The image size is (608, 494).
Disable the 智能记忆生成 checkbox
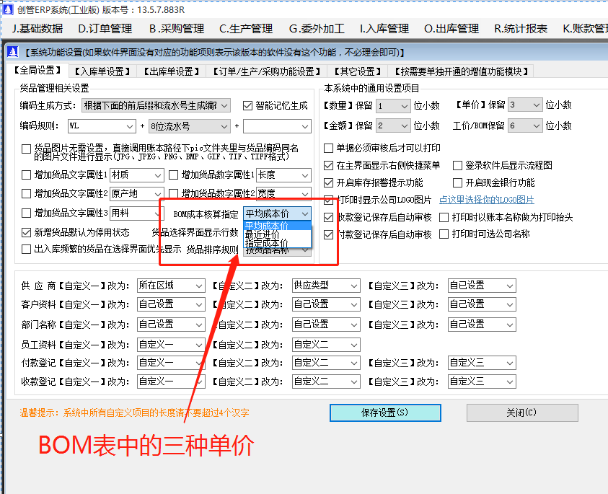[247, 107]
